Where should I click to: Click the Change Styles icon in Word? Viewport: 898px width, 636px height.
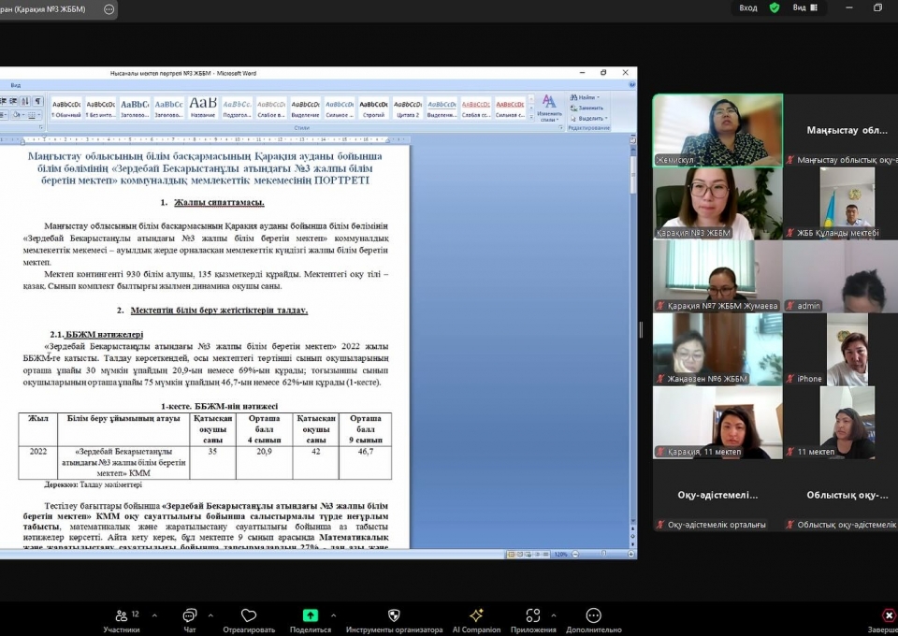click(549, 108)
